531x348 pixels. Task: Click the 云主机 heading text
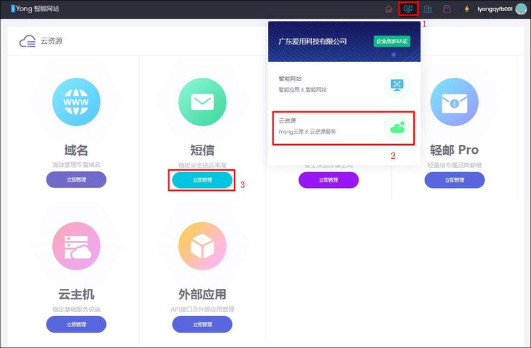click(76, 294)
